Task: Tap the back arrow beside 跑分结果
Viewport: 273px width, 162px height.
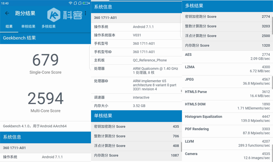Action: (x=7, y=13)
